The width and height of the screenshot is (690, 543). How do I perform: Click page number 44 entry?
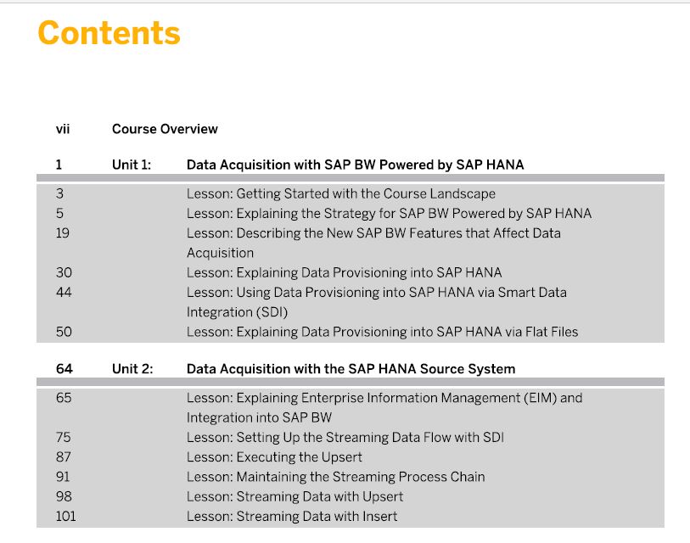64,292
